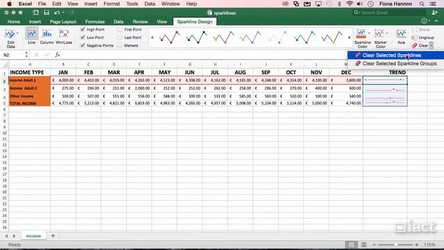This screenshot has height=250, width=444.
Task: Click the Save icon in title bar
Action: (x=46, y=12)
